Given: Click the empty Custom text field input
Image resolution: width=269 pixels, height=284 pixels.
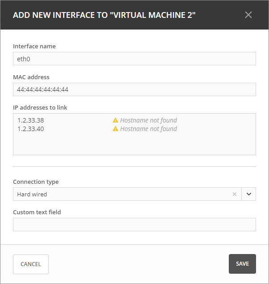Looking at the screenshot, I should 134,225.
